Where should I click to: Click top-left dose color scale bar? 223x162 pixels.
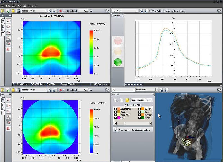91,52
